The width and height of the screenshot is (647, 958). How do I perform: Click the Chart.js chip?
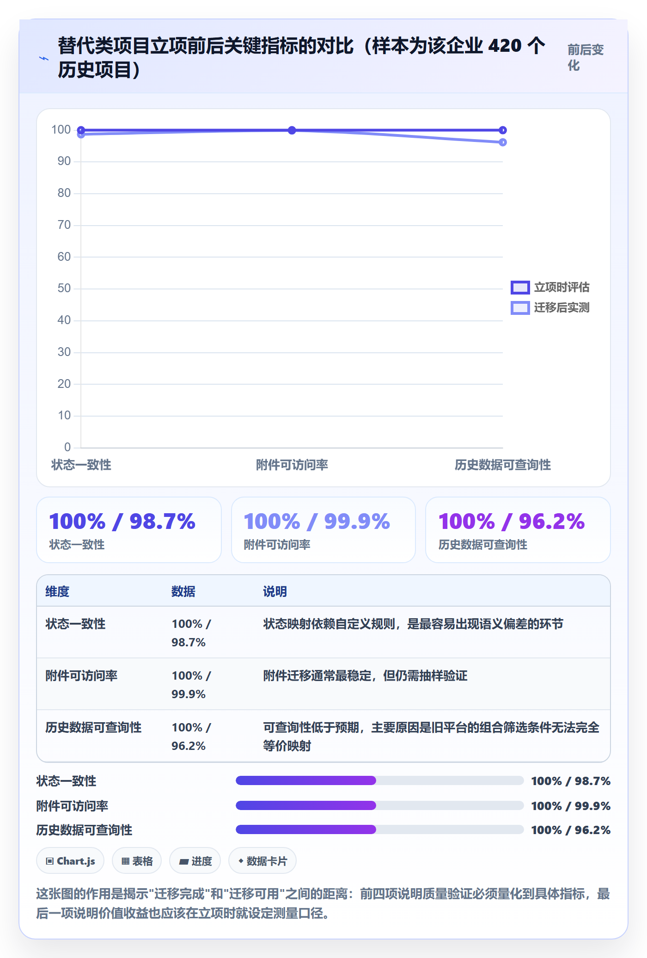tap(70, 861)
